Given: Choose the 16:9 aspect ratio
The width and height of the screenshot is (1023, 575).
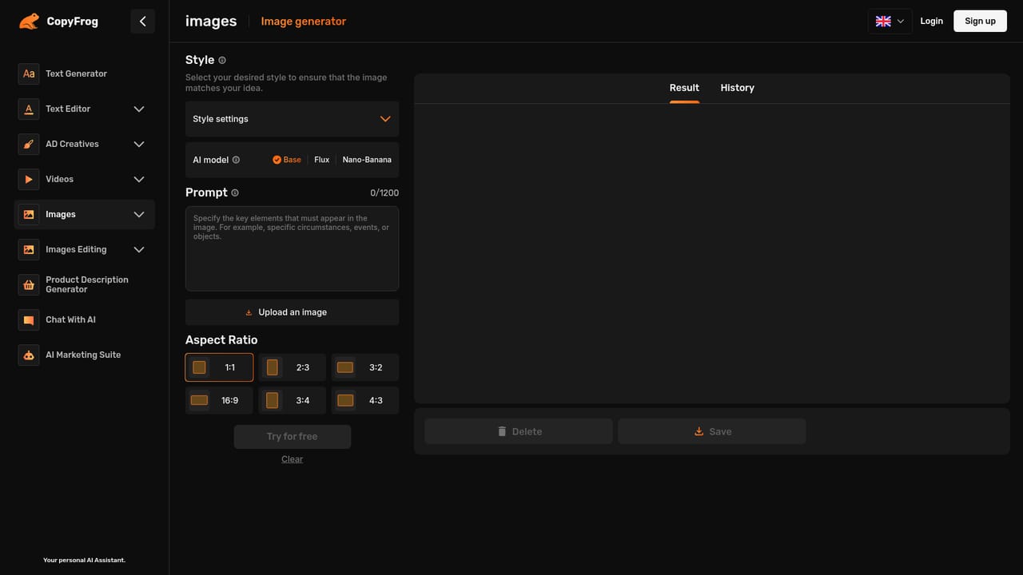Looking at the screenshot, I should coord(219,400).
